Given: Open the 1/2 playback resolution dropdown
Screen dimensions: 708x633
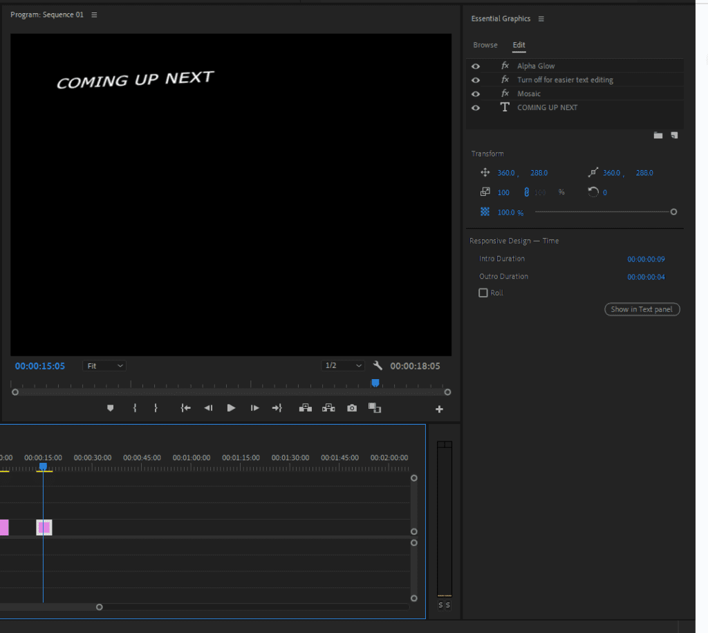Looking at the screenshot, I should [x=343, y=365].
